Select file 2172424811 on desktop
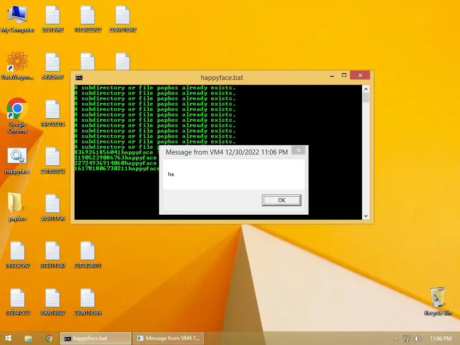 coord(88,255)
